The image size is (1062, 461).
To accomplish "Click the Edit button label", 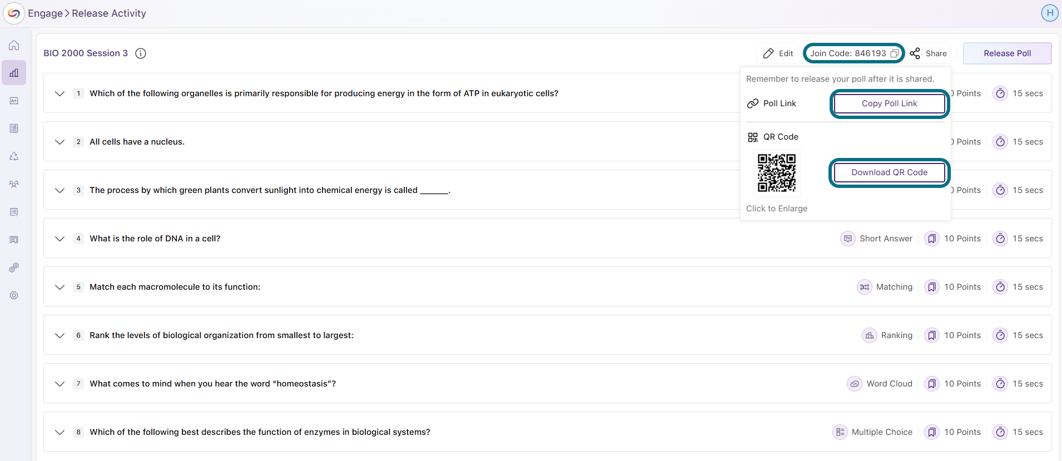I will 786,53.
